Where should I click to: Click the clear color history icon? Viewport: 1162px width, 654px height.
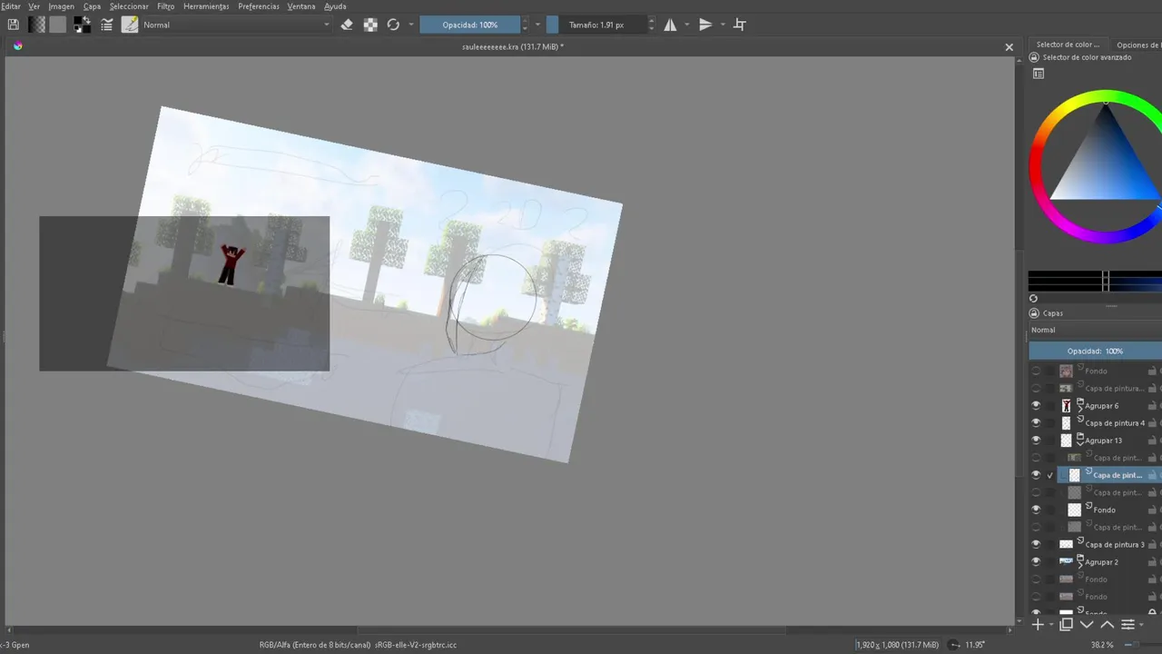[x=1033, y=298]
